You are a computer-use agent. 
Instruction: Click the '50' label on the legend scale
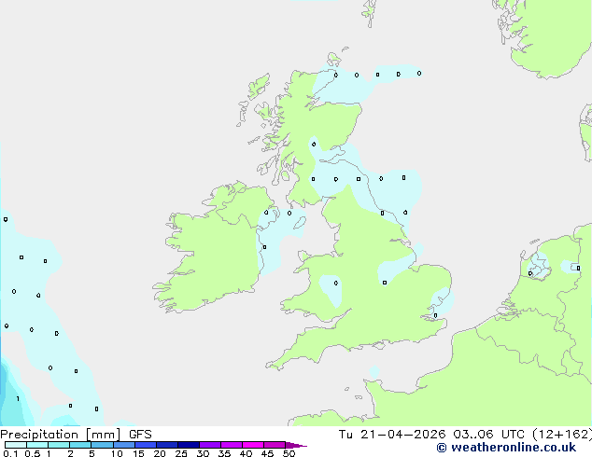[289, 453]
